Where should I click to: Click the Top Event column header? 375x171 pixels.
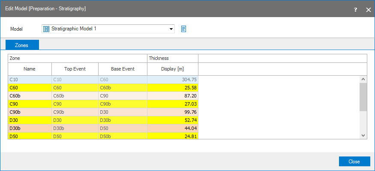(75, 69)
